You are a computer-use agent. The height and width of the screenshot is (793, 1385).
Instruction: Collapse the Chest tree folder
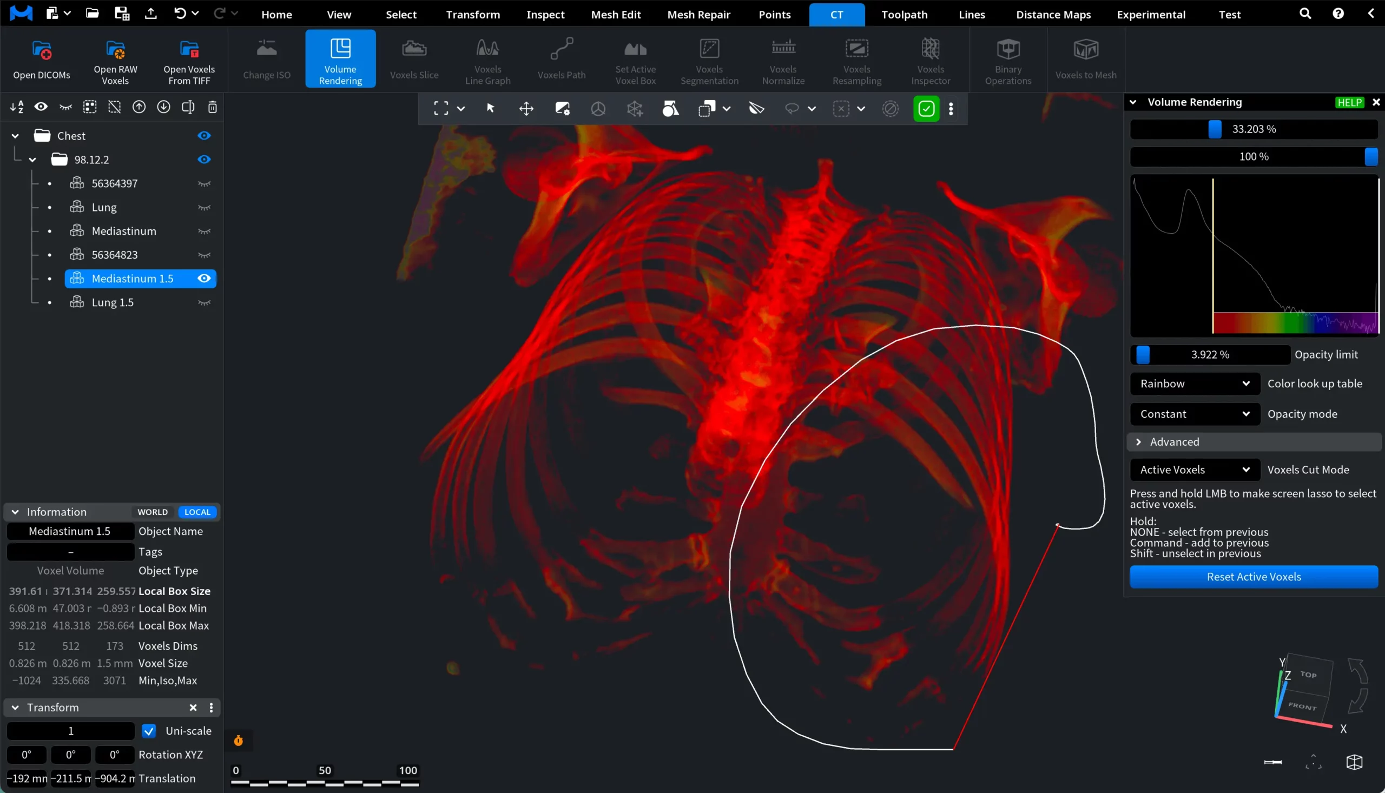(15, 136)
